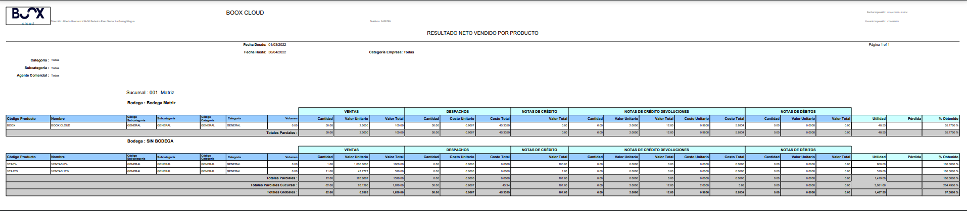Click 'RESULTADO NETO VENDIDO POR PRODUCTO' heading

pyautogui.click(x=482, y=33)
